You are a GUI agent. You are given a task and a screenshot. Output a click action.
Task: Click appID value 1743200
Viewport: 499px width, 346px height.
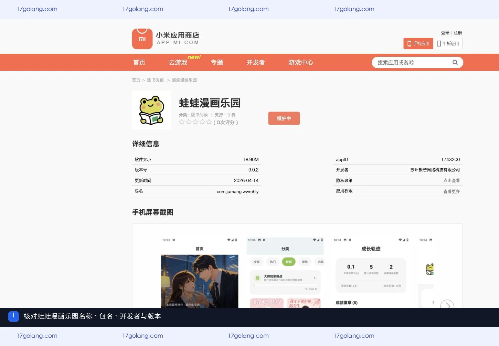tap(450, 159)
